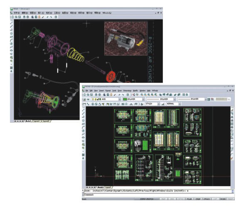Click Linear Dimension icon in dimension toolbar
Screen dimensions: 246x212
[85, 104]
